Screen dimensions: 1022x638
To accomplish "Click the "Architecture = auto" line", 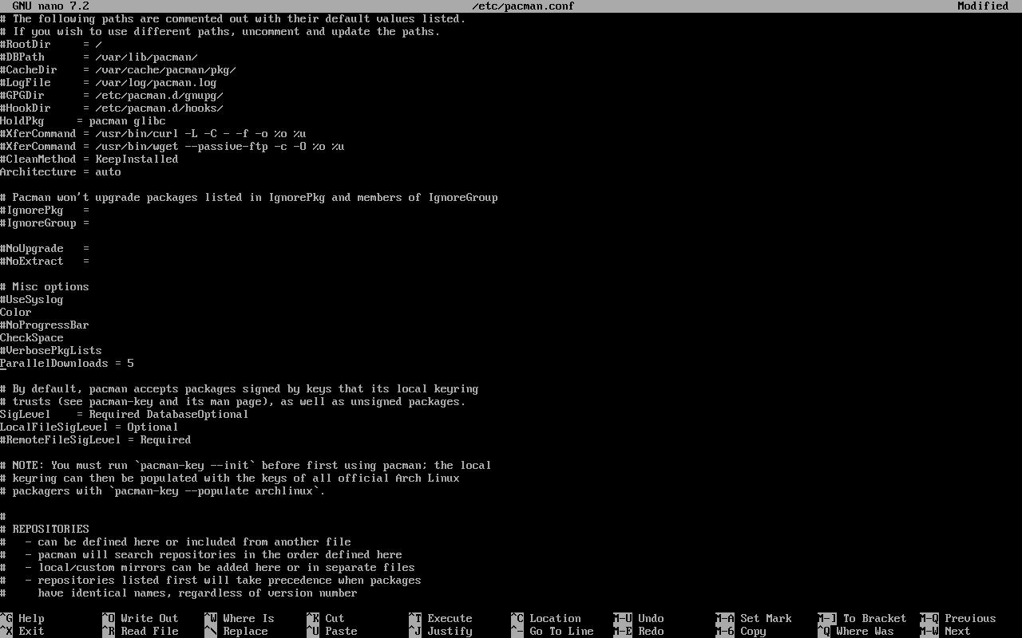I will pos(61,171).
